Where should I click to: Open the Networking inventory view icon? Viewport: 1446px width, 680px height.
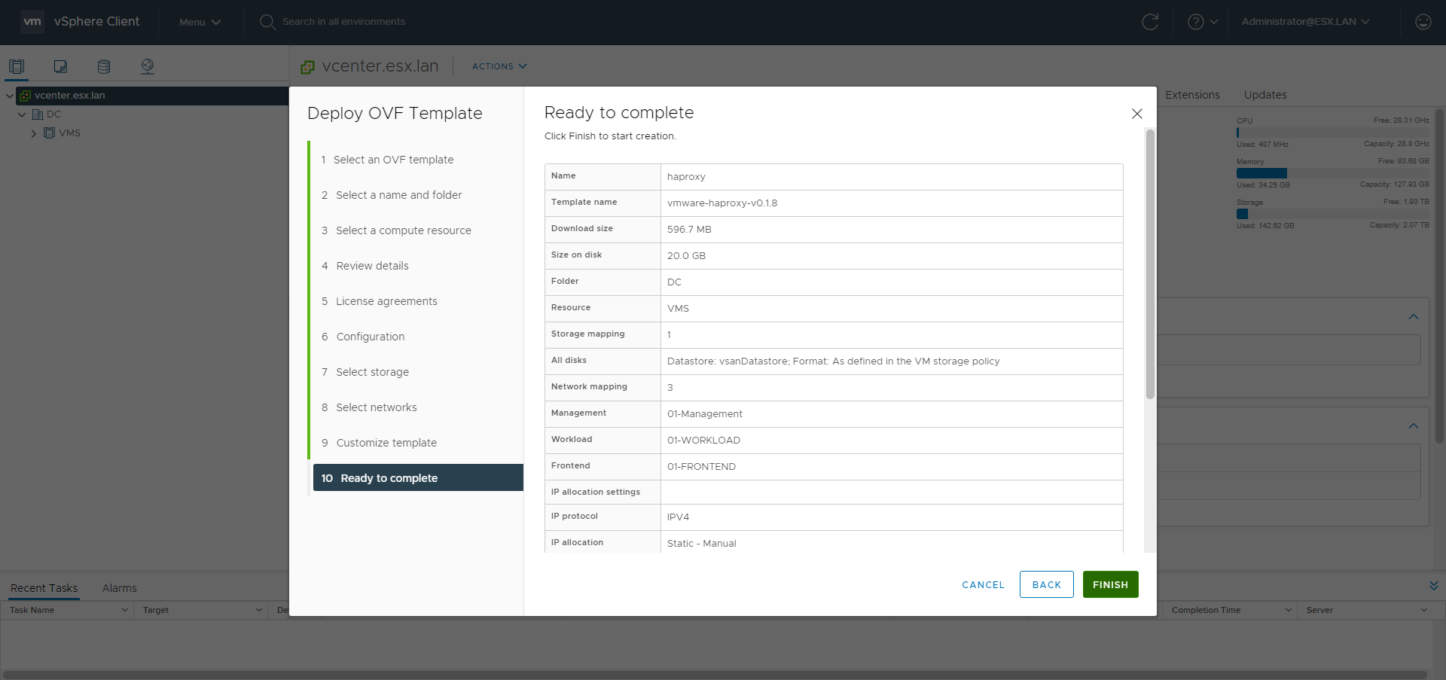pos(148,66)
